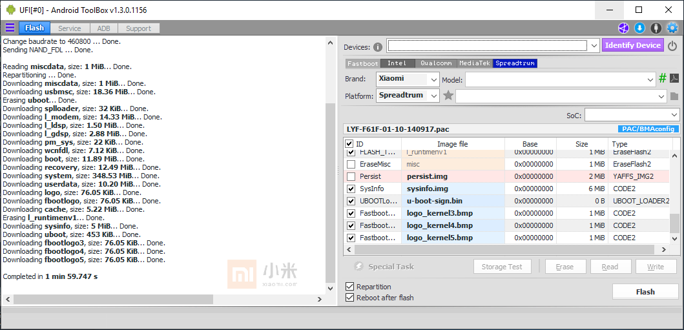Screen dimensions: 684x330
Task: Click the log pane horizontal scrollbar thumb
Action: (x=113, y=300)
